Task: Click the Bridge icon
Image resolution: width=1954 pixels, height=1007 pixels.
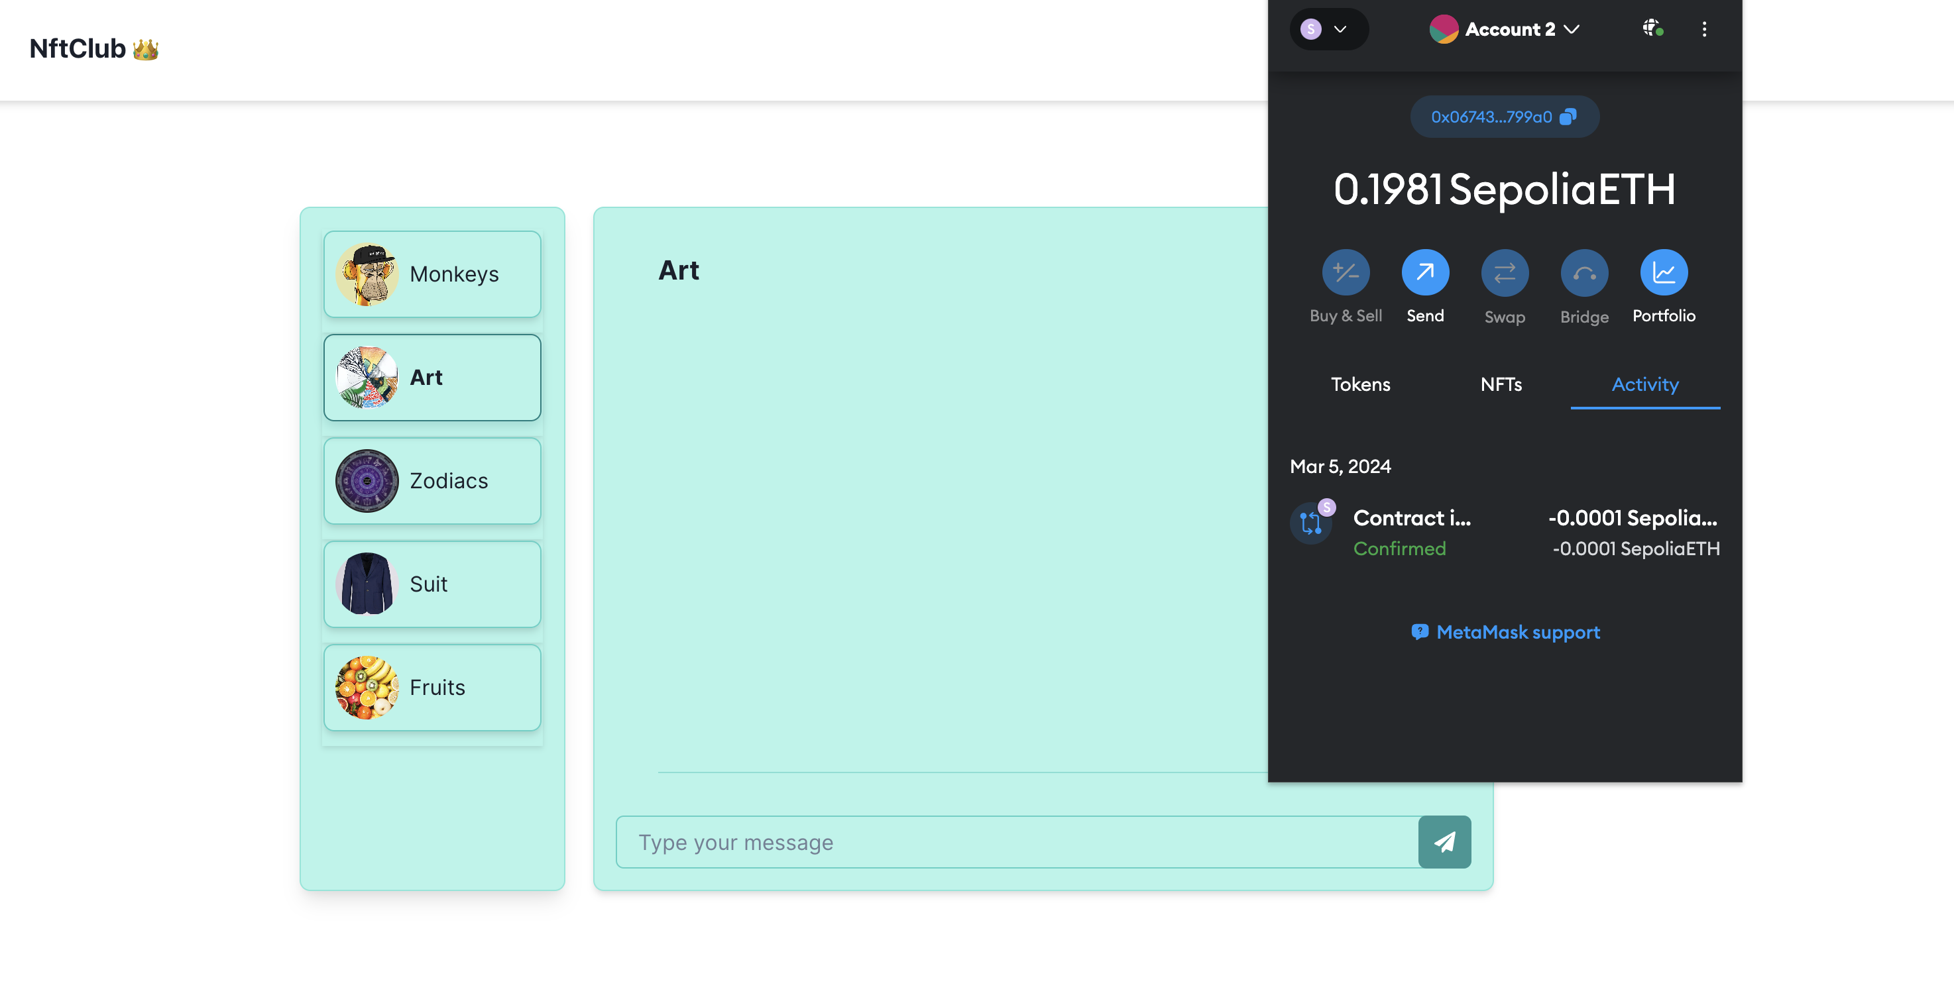Action: [1584, 272]
